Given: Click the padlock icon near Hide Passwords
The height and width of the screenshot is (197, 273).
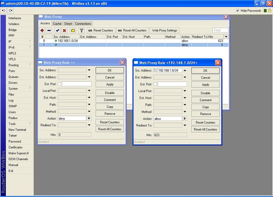Looking at the screenshot, I should [270, 11].
